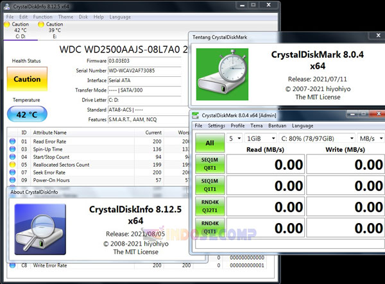Run the SEQ1M Q1T1 test
The width and height of the screenshot is (385, 284).
pyautogui.click(x=210, y=185)
